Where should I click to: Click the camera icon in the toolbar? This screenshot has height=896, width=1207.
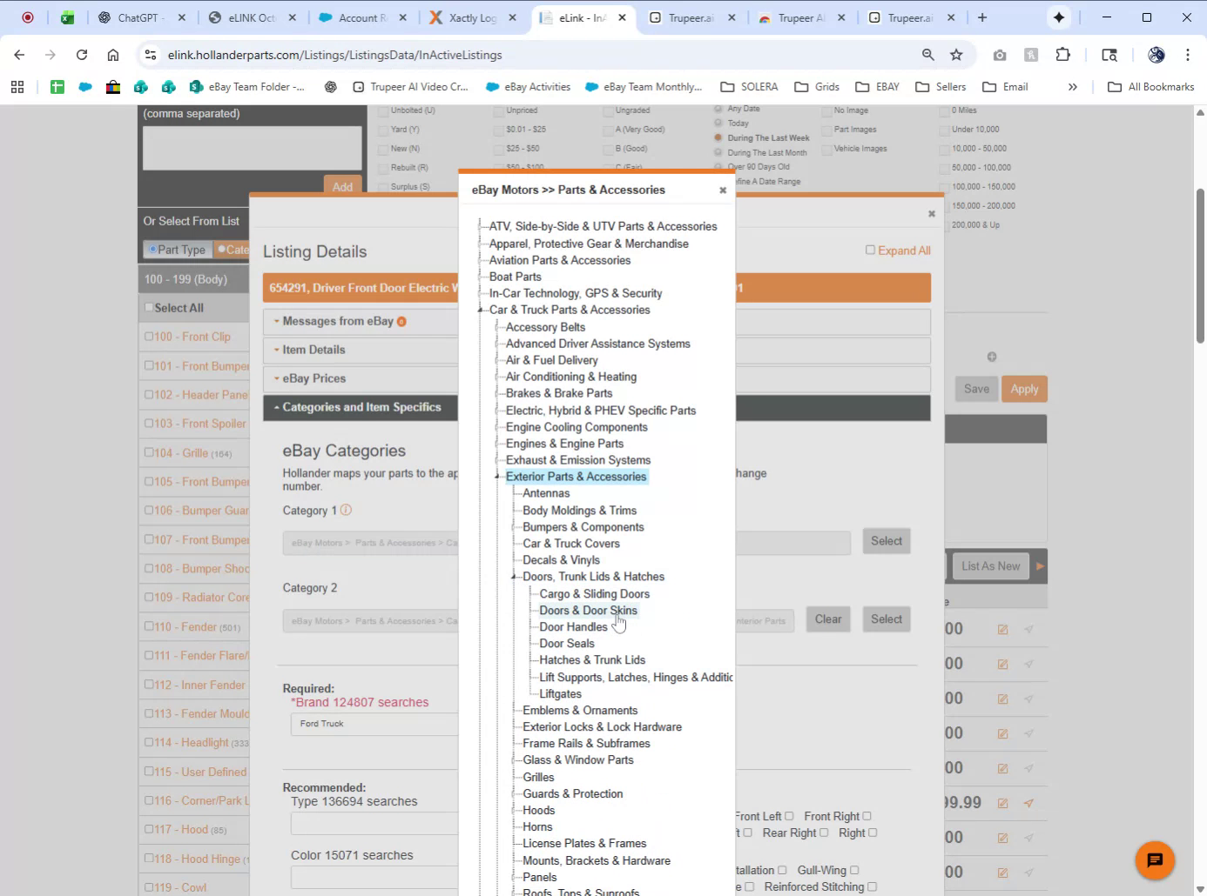pyautogui.click(x=1000, y=55)
